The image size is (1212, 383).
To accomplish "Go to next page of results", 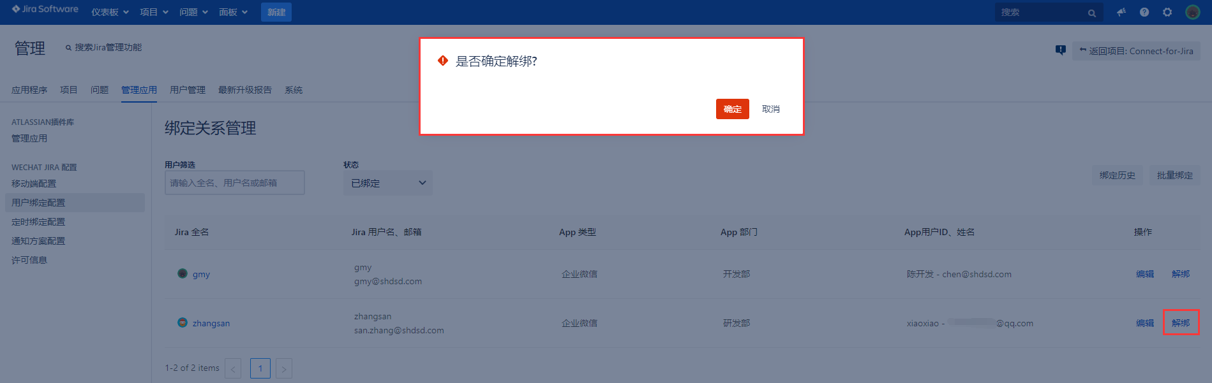I will (284, 368).
